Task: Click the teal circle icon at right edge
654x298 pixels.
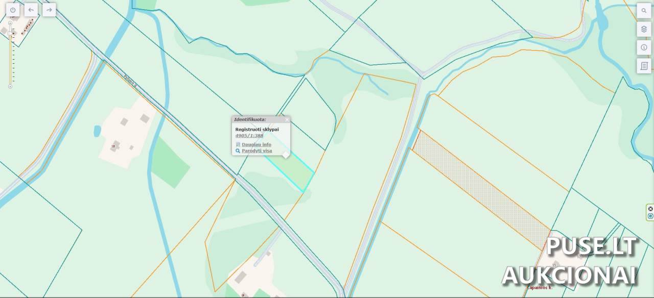Action: pos(650,216)
